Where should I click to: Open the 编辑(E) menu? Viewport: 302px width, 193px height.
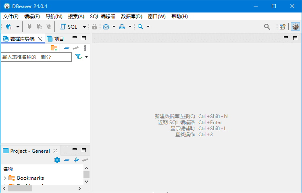(32, 17)
